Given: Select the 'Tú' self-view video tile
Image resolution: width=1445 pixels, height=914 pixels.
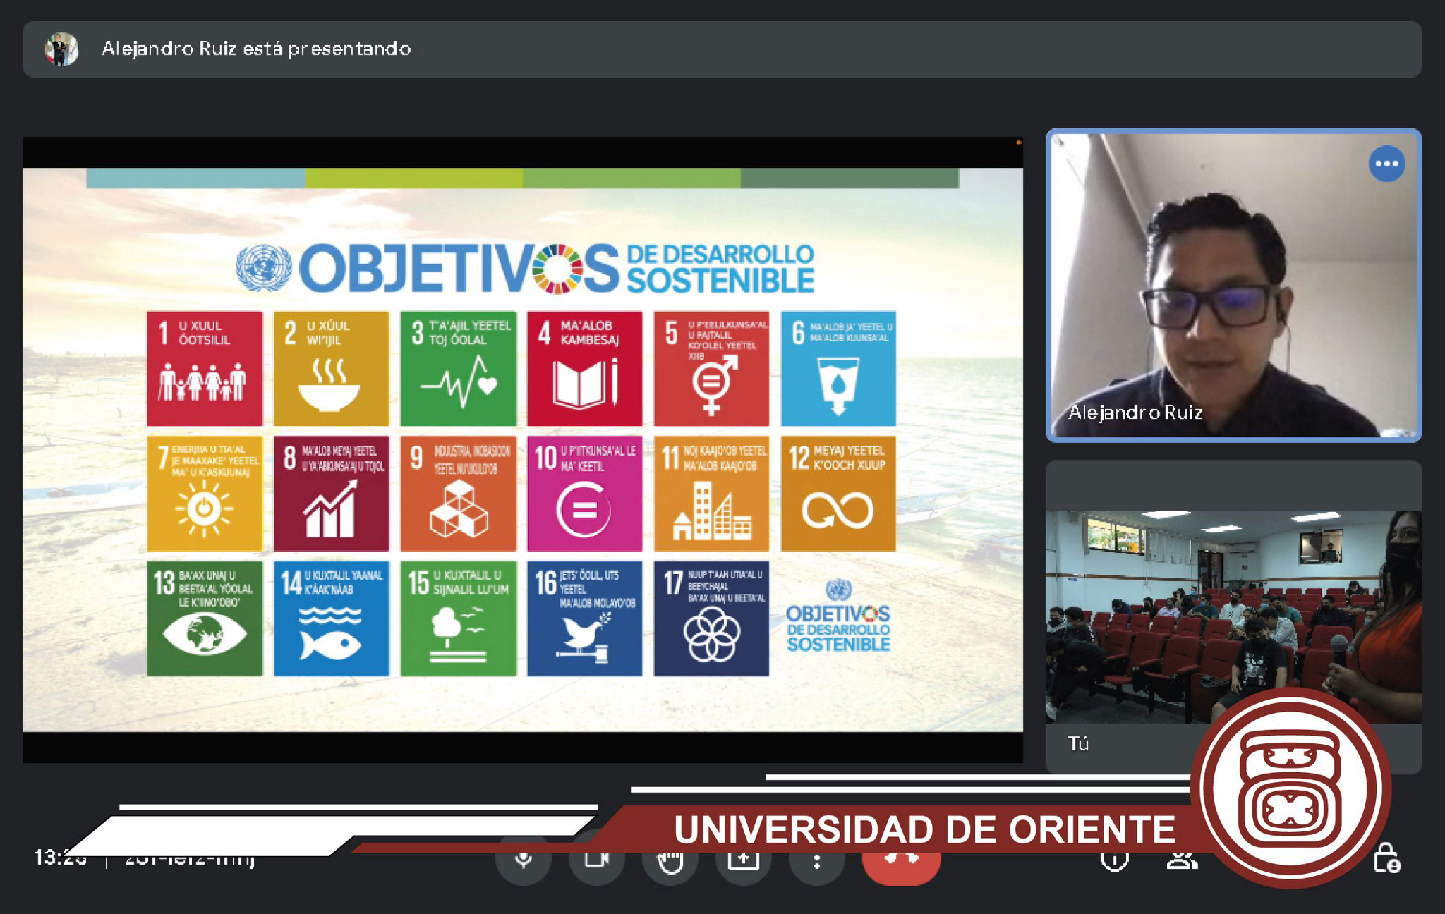Looking at the screenshot, I should [1233, 617].
